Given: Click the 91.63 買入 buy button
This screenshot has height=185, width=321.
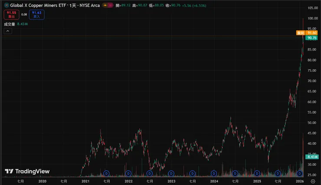Looking at the screenshot, I should coord(36,14).
